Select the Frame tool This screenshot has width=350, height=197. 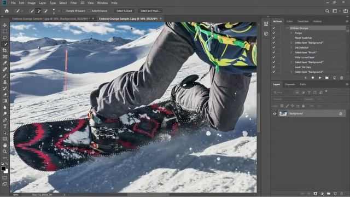coord(5,57)
